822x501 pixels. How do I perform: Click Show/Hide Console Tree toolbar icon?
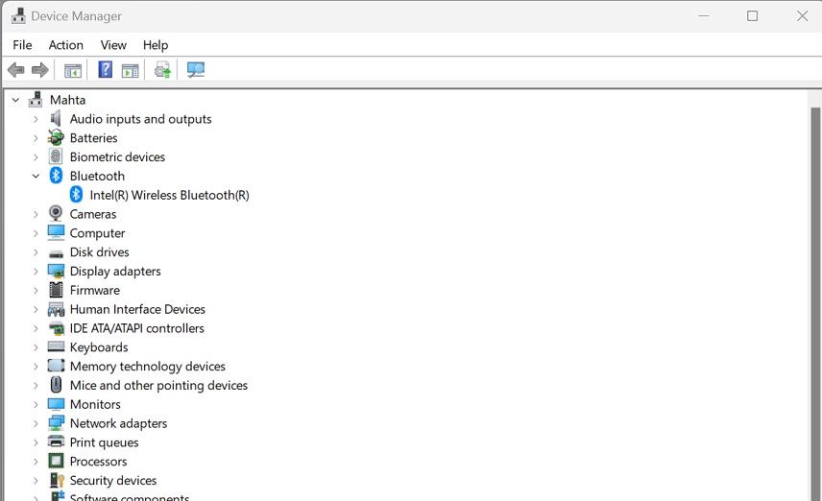72,70
